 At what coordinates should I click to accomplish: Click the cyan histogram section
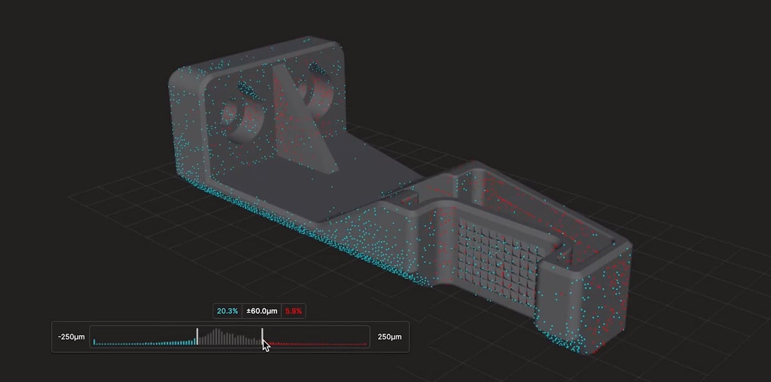[x=145, y=343]
